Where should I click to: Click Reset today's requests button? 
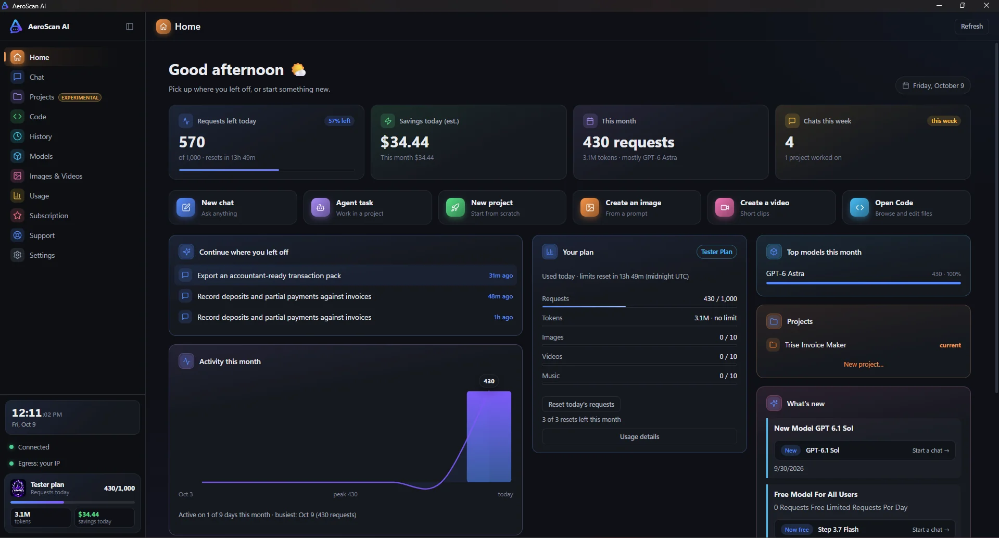click(x=581, y=404)
